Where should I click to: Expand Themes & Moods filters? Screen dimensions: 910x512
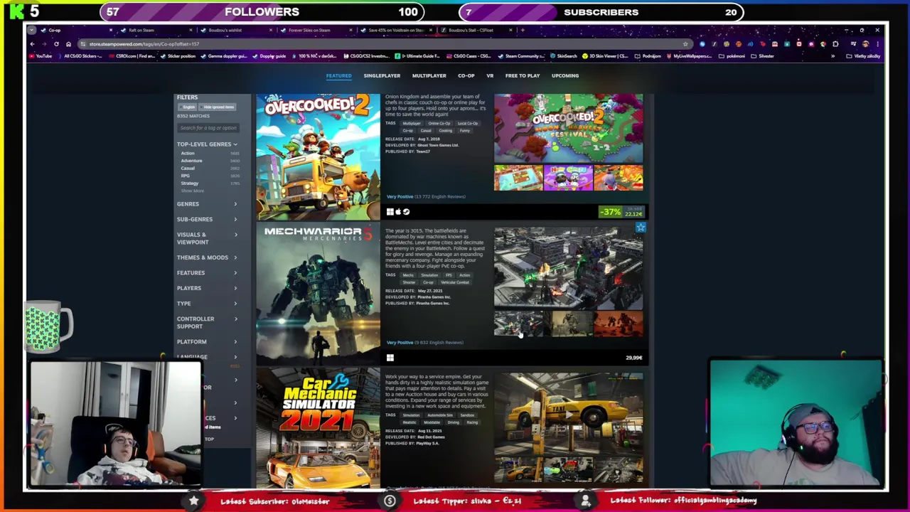tap(207, 257)
